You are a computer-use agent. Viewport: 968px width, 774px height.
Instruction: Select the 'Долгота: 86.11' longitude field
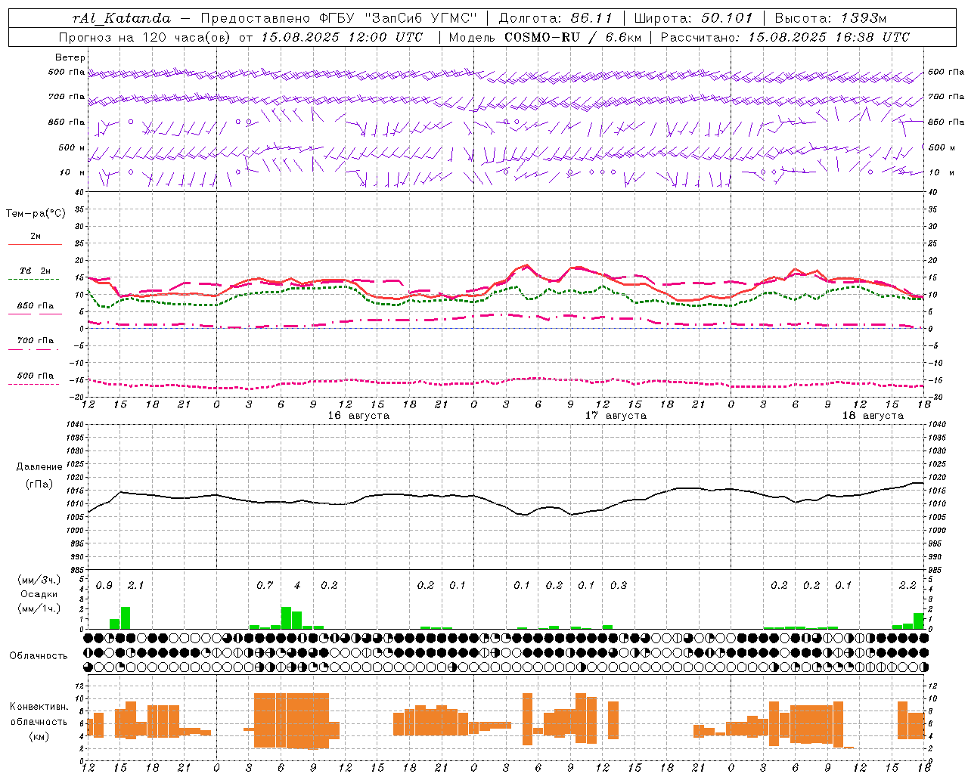tap(556, 18)
